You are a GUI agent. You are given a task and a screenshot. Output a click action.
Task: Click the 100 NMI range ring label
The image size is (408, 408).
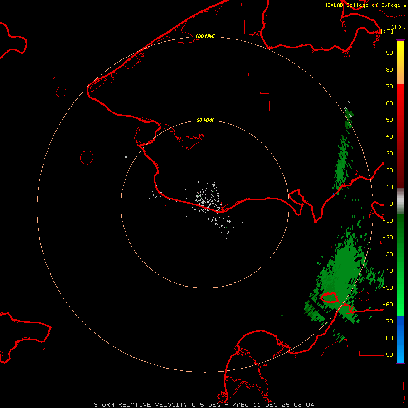(205, 36)
